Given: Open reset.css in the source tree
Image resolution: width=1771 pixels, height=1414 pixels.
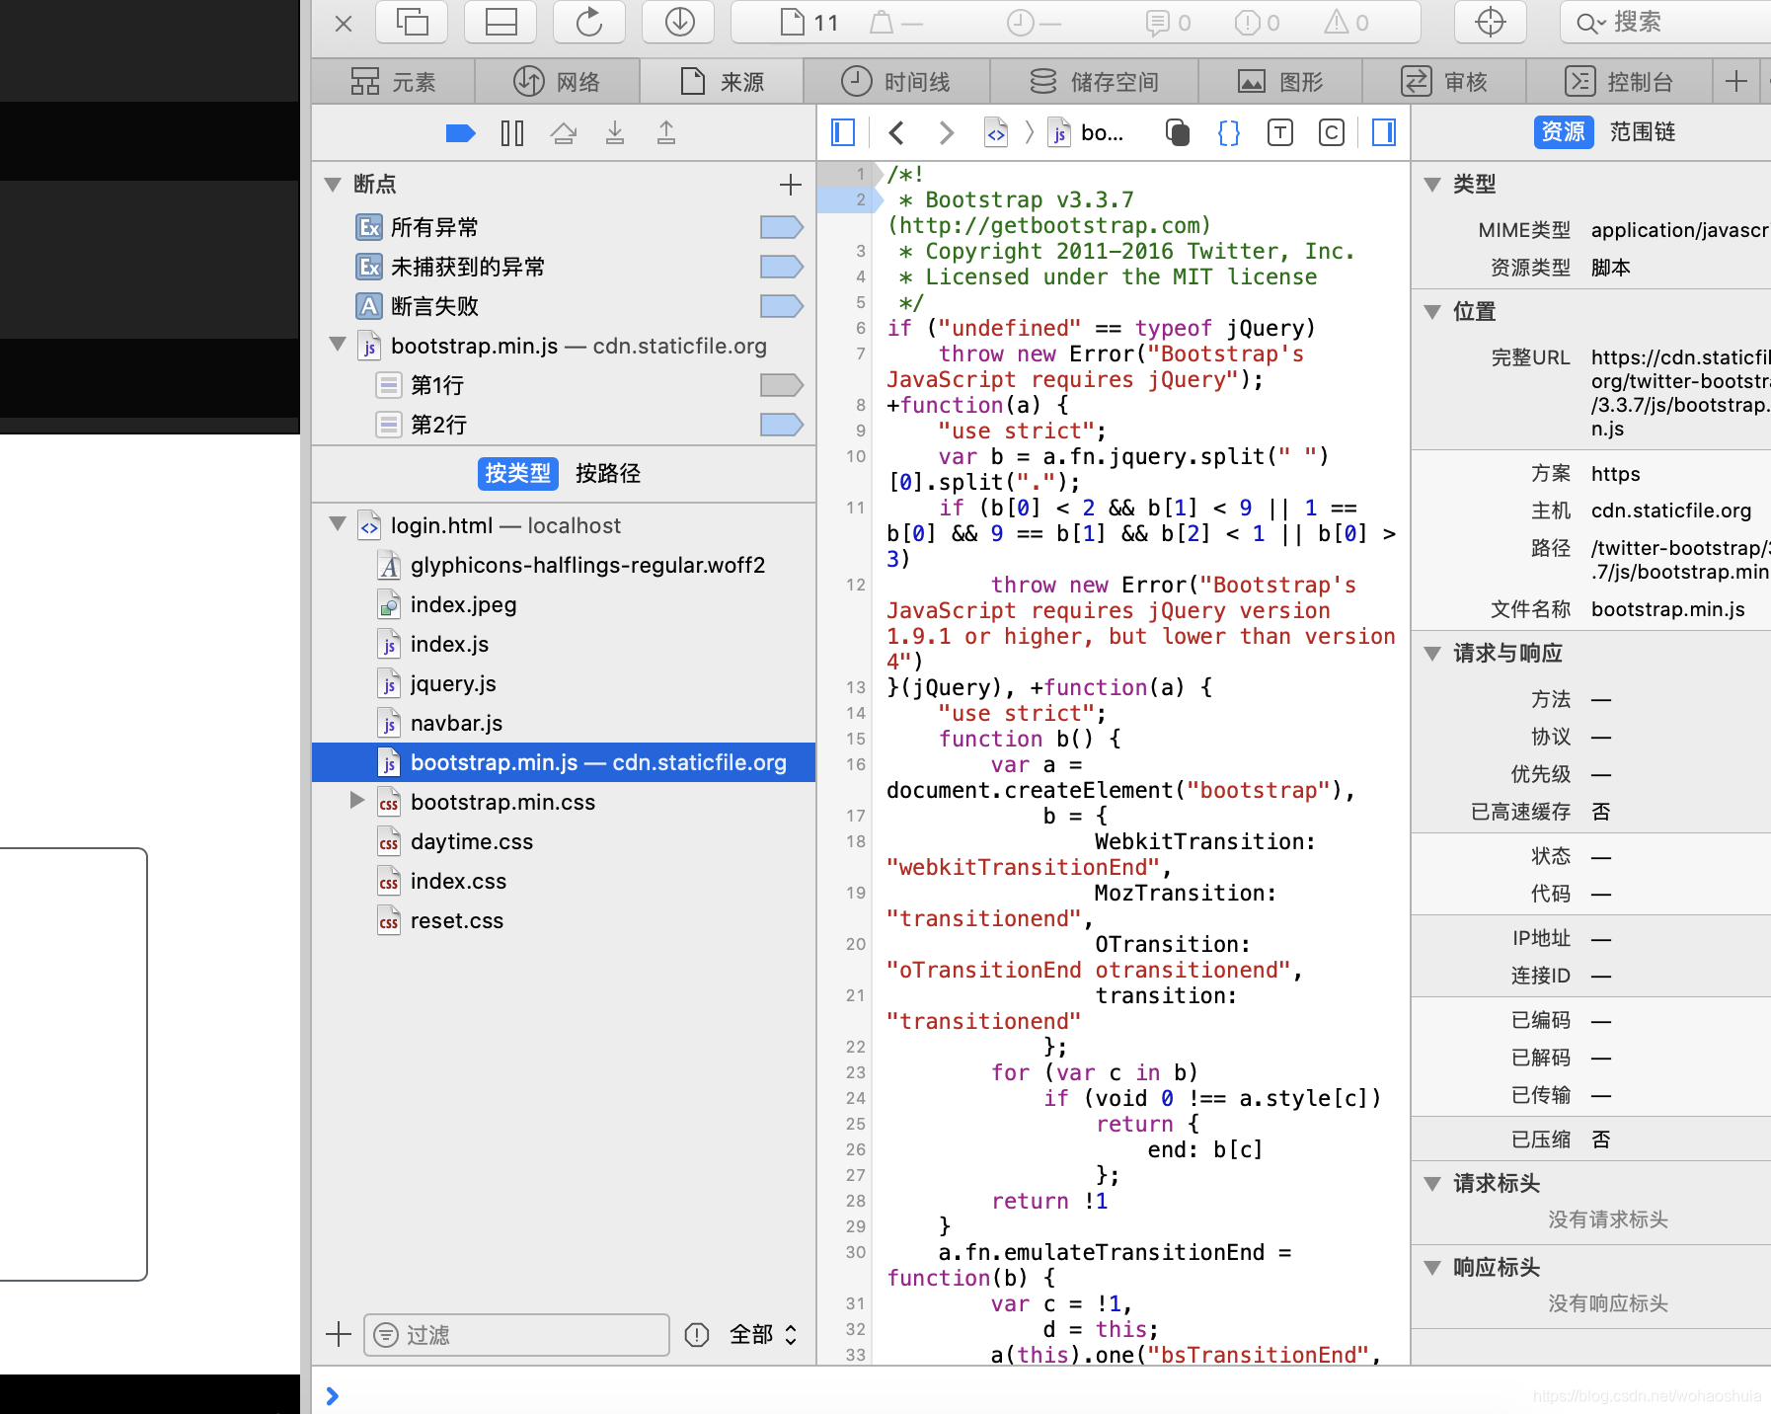Looking at the screenshot, I should [x=564, y=920].
